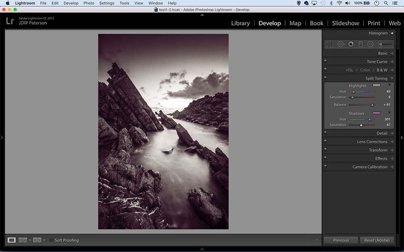Select the Red Eye Correction tool
The height and width of the screenshot is (252, 404).
click(351, 44)
